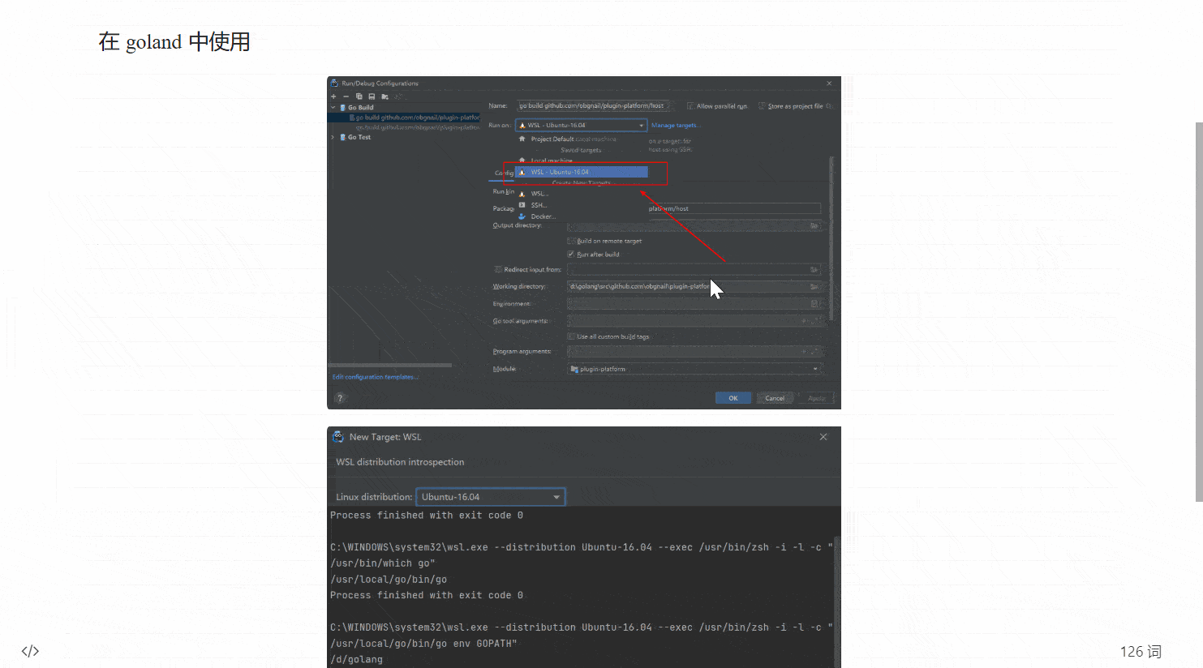Select the Configuration tab
The height and width of the screenshot is (668, 1203).
pos(503,173)
